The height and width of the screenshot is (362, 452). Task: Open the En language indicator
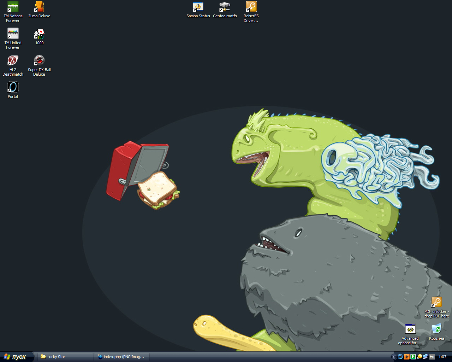tap(432, 357)
